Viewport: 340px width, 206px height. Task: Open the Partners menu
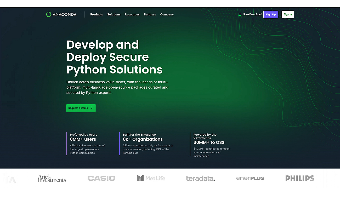pyautogui.click(x=150, y=15)
